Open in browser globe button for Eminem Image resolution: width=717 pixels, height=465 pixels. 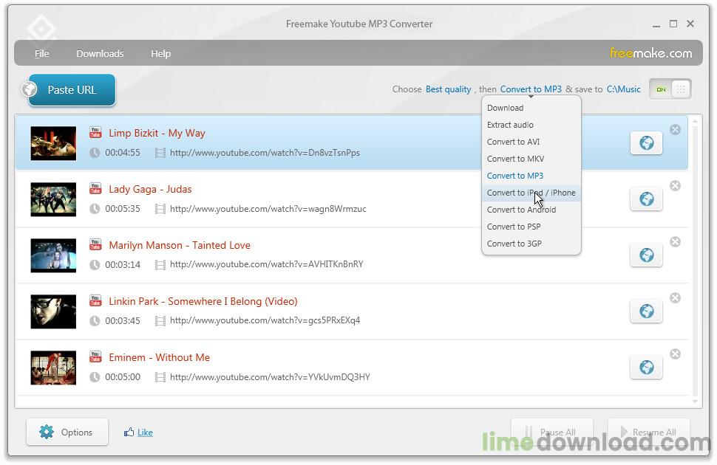coord(645,368)
